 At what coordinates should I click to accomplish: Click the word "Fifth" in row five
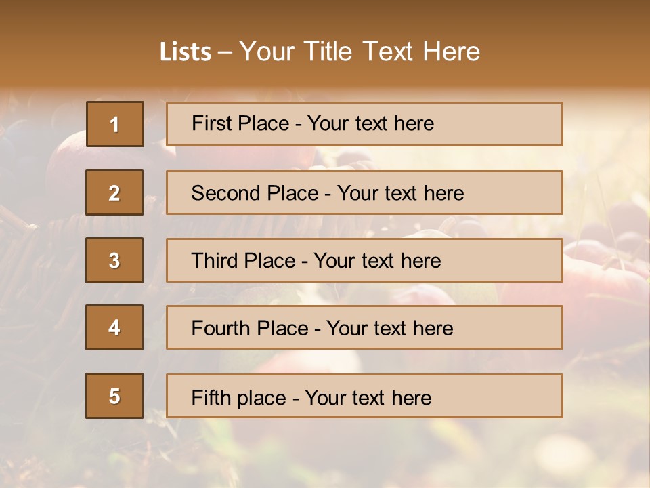point(209,397)
